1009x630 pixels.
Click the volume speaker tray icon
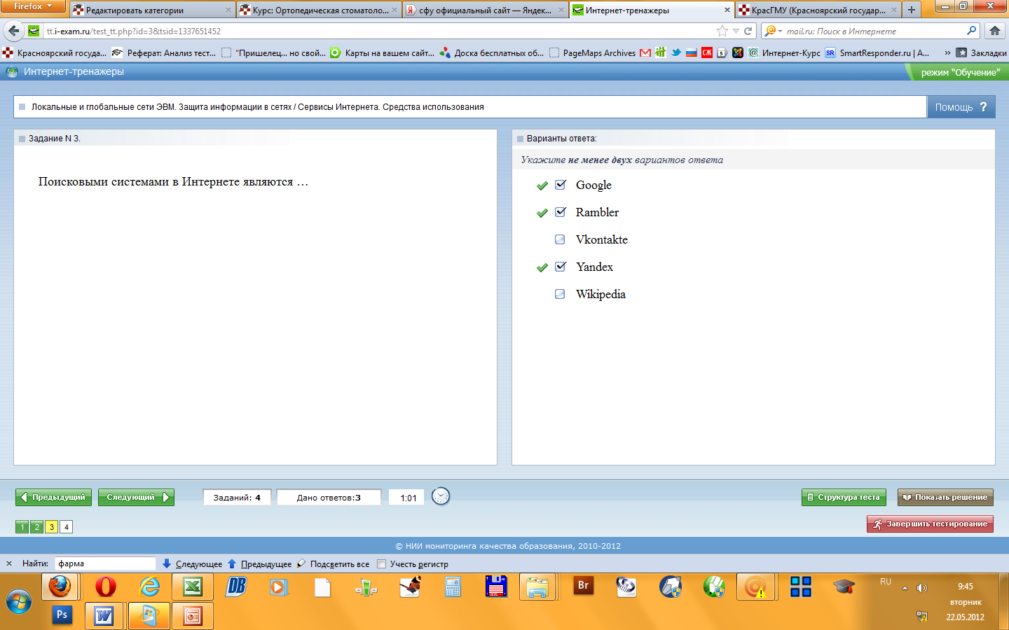click(x=922, y=588)
